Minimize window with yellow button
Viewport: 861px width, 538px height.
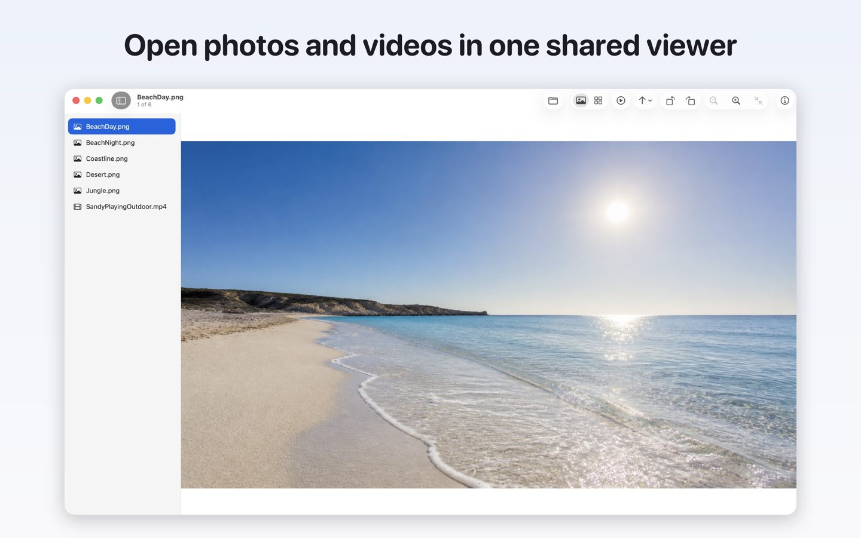tap(87, 100)
